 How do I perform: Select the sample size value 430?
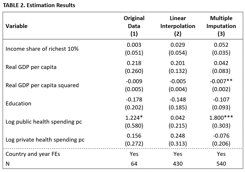177,164
